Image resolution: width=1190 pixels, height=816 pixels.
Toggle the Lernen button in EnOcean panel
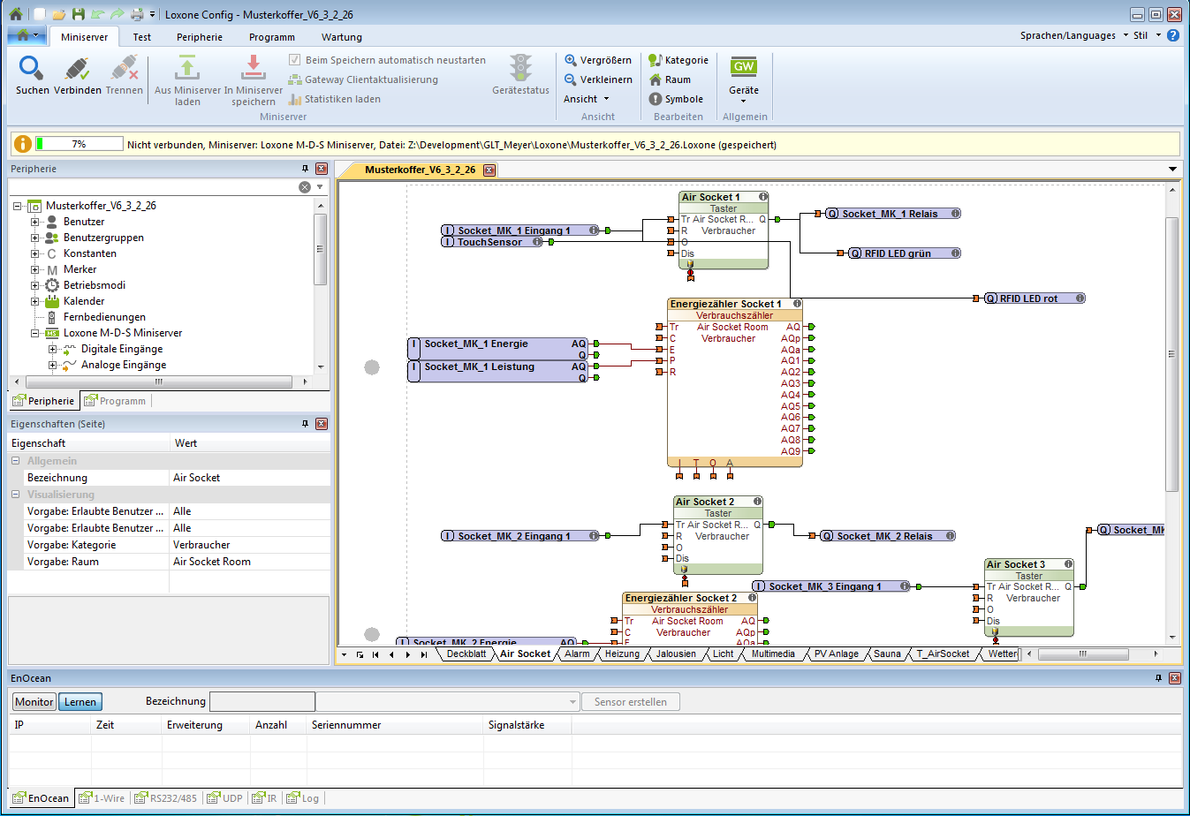click(x=80, y=702)
